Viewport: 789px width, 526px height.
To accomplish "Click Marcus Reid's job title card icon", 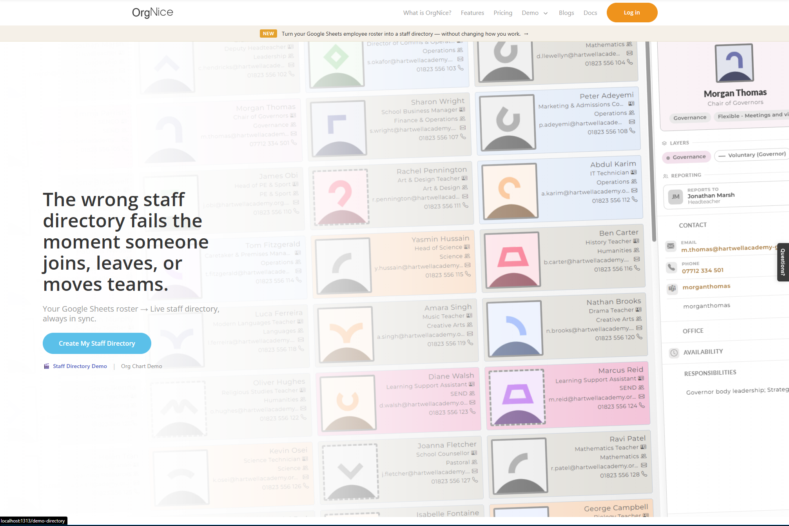I will click(x=641, y=378).
